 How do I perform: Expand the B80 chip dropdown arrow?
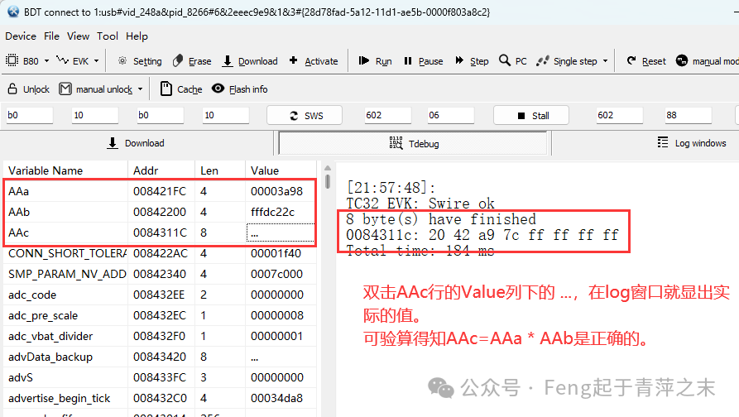(x=46, y=61)
